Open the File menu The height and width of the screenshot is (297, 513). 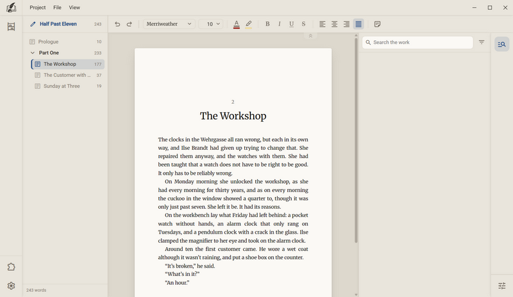[x=57, y=8]
